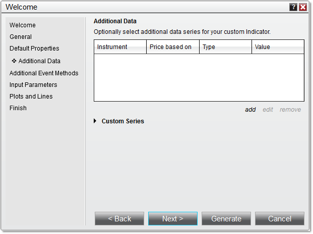Click the help question mark icon

click(x=293, y=7)
